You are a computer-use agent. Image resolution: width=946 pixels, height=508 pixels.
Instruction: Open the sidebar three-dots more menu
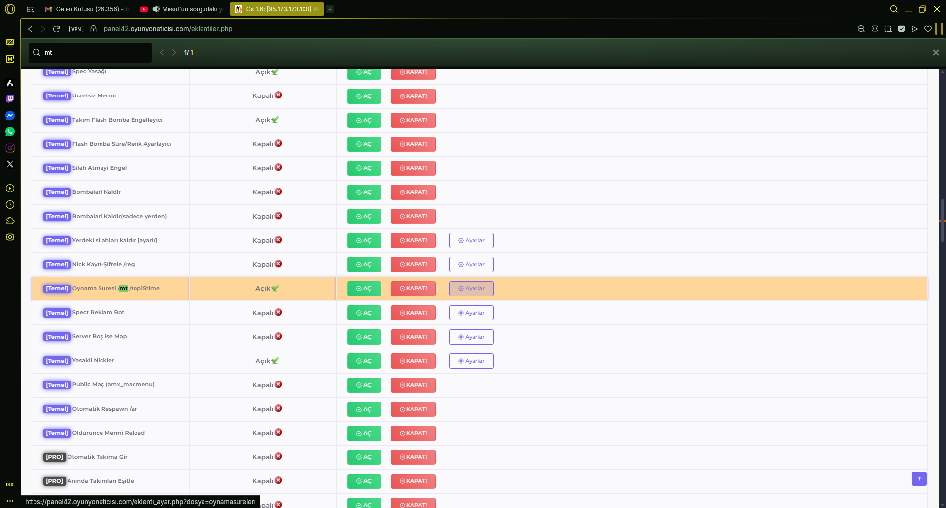point(10,501)
